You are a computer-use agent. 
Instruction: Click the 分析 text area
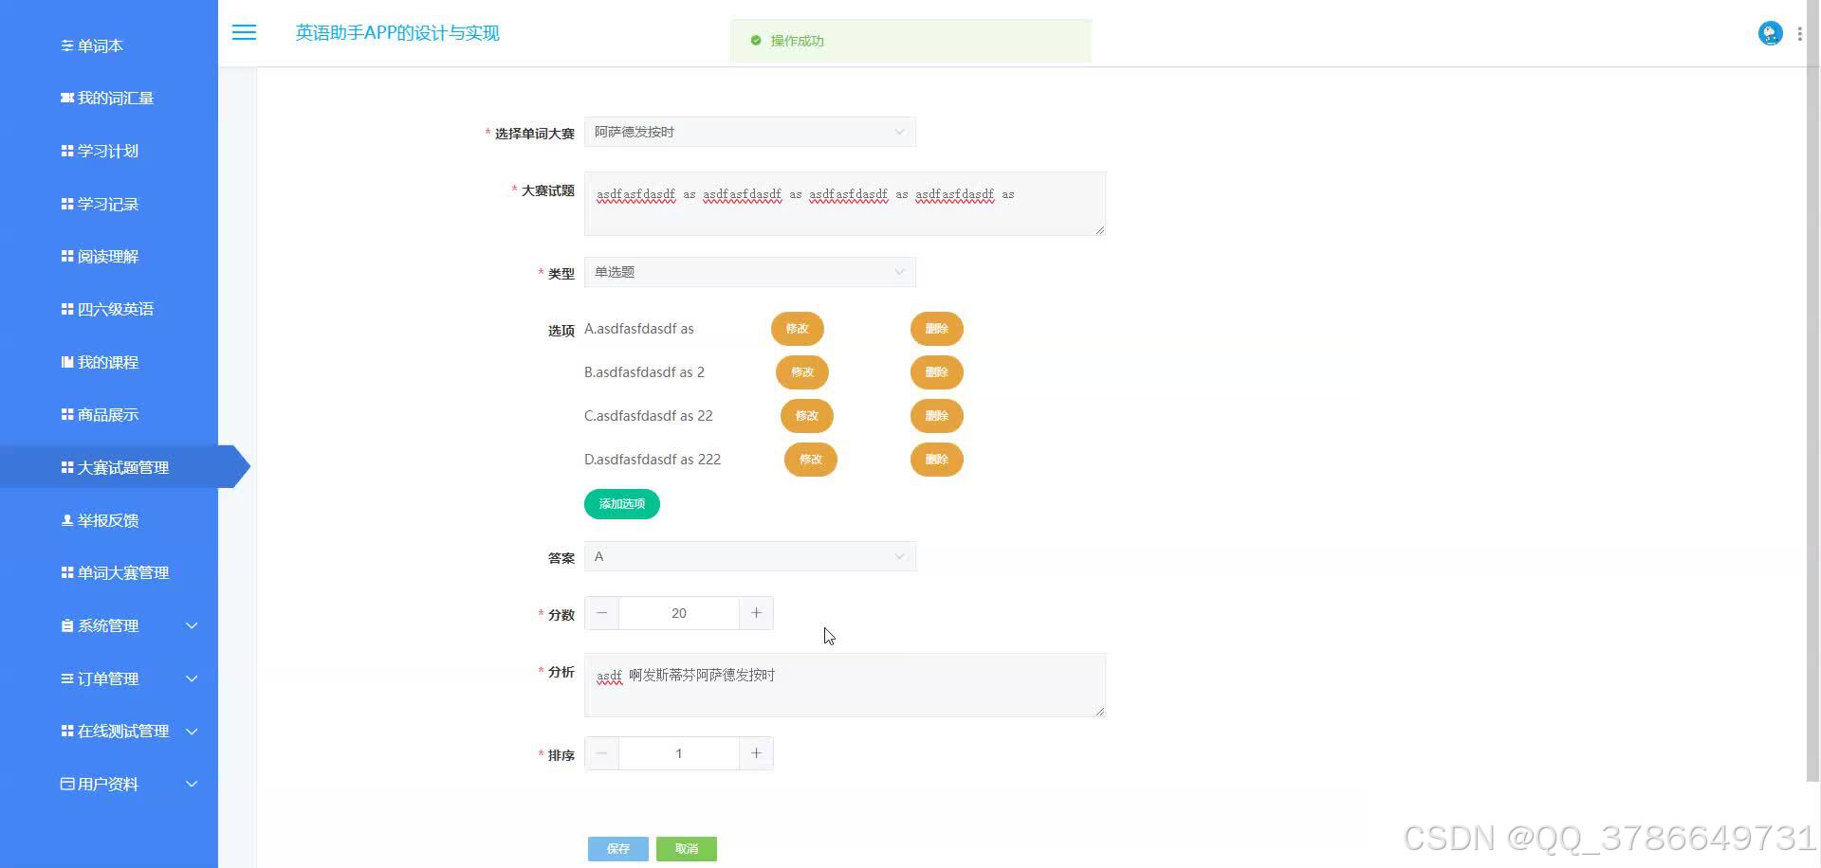coord(845,685)
